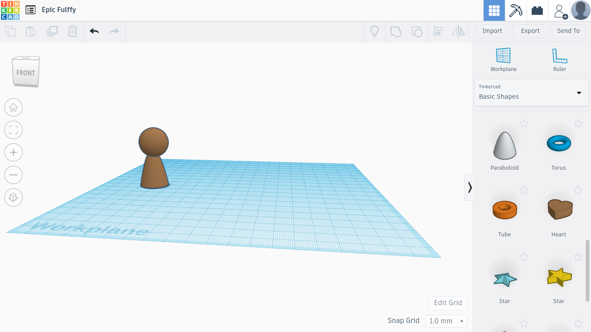Viewport: 591px width, 332px height.
Task: Click the Group shapes icon
Action: pos(396,32)
